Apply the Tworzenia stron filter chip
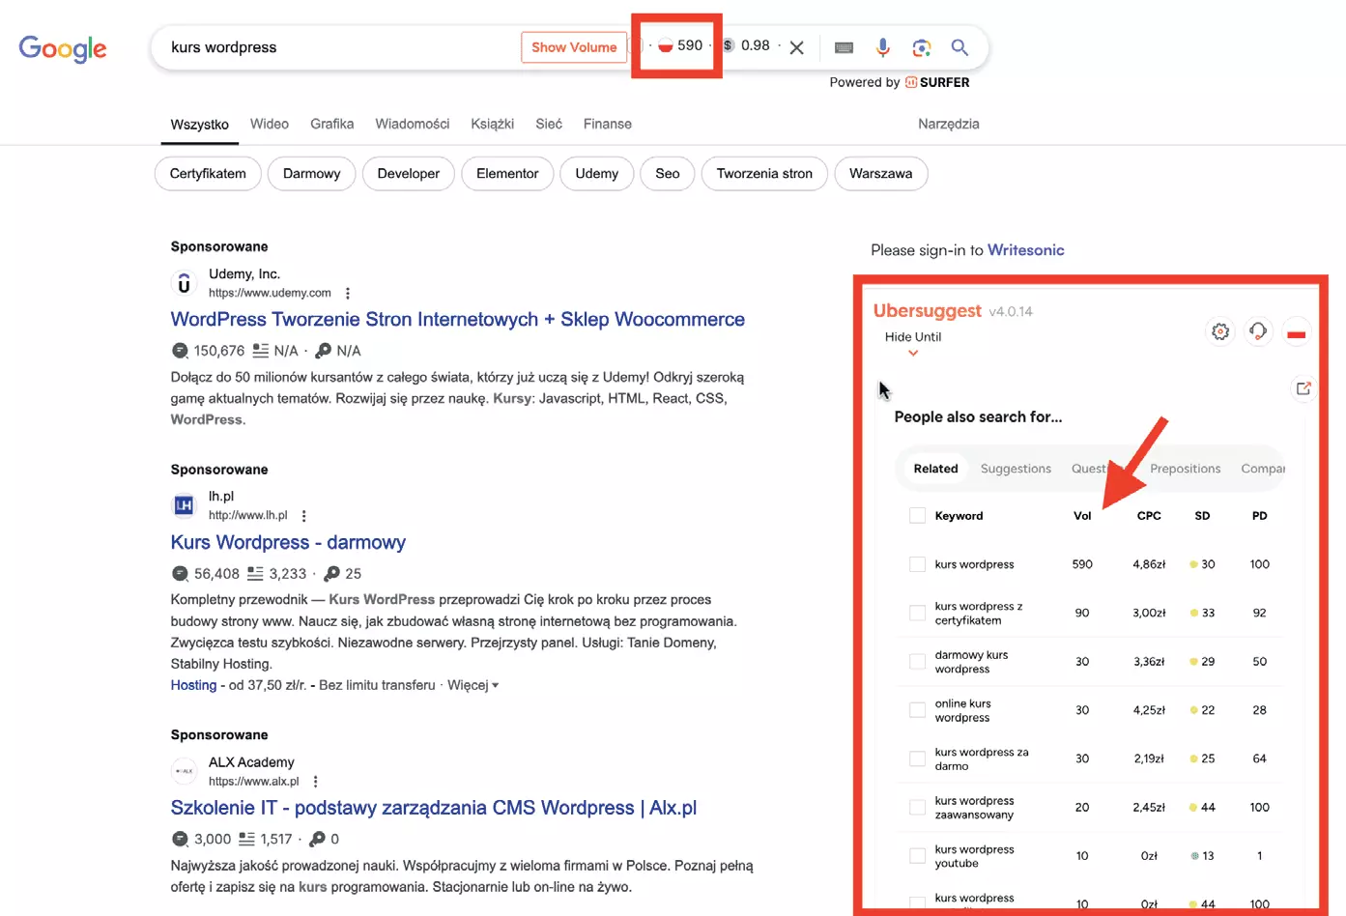This screenshot has width=1346, height=916. 764,174
